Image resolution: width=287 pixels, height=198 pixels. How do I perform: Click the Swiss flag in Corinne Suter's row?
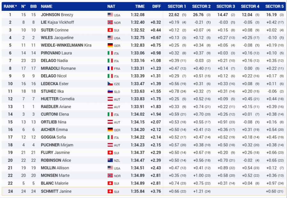[x=110, y=30]
